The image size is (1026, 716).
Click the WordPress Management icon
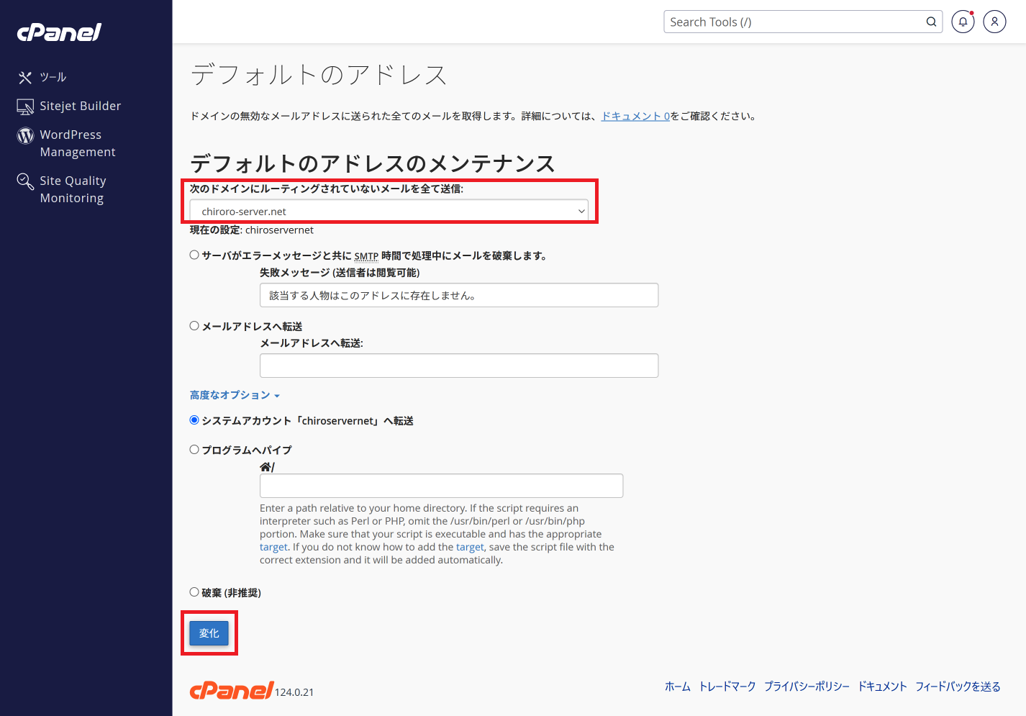[x=25, y=135]
